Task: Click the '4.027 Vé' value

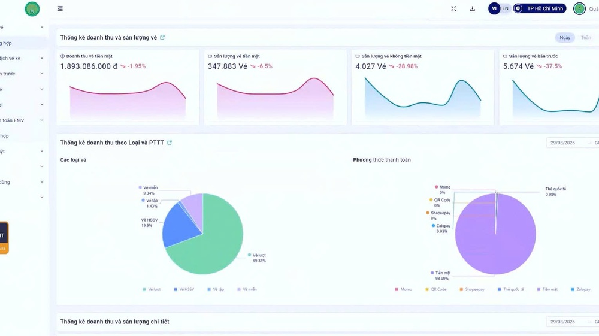Action: pos(371,66)
